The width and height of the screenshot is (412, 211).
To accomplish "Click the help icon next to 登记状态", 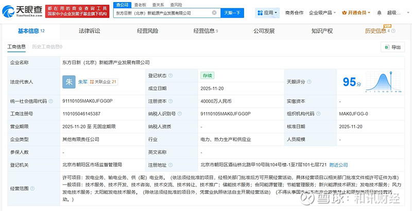I will [x=172, y=75].
